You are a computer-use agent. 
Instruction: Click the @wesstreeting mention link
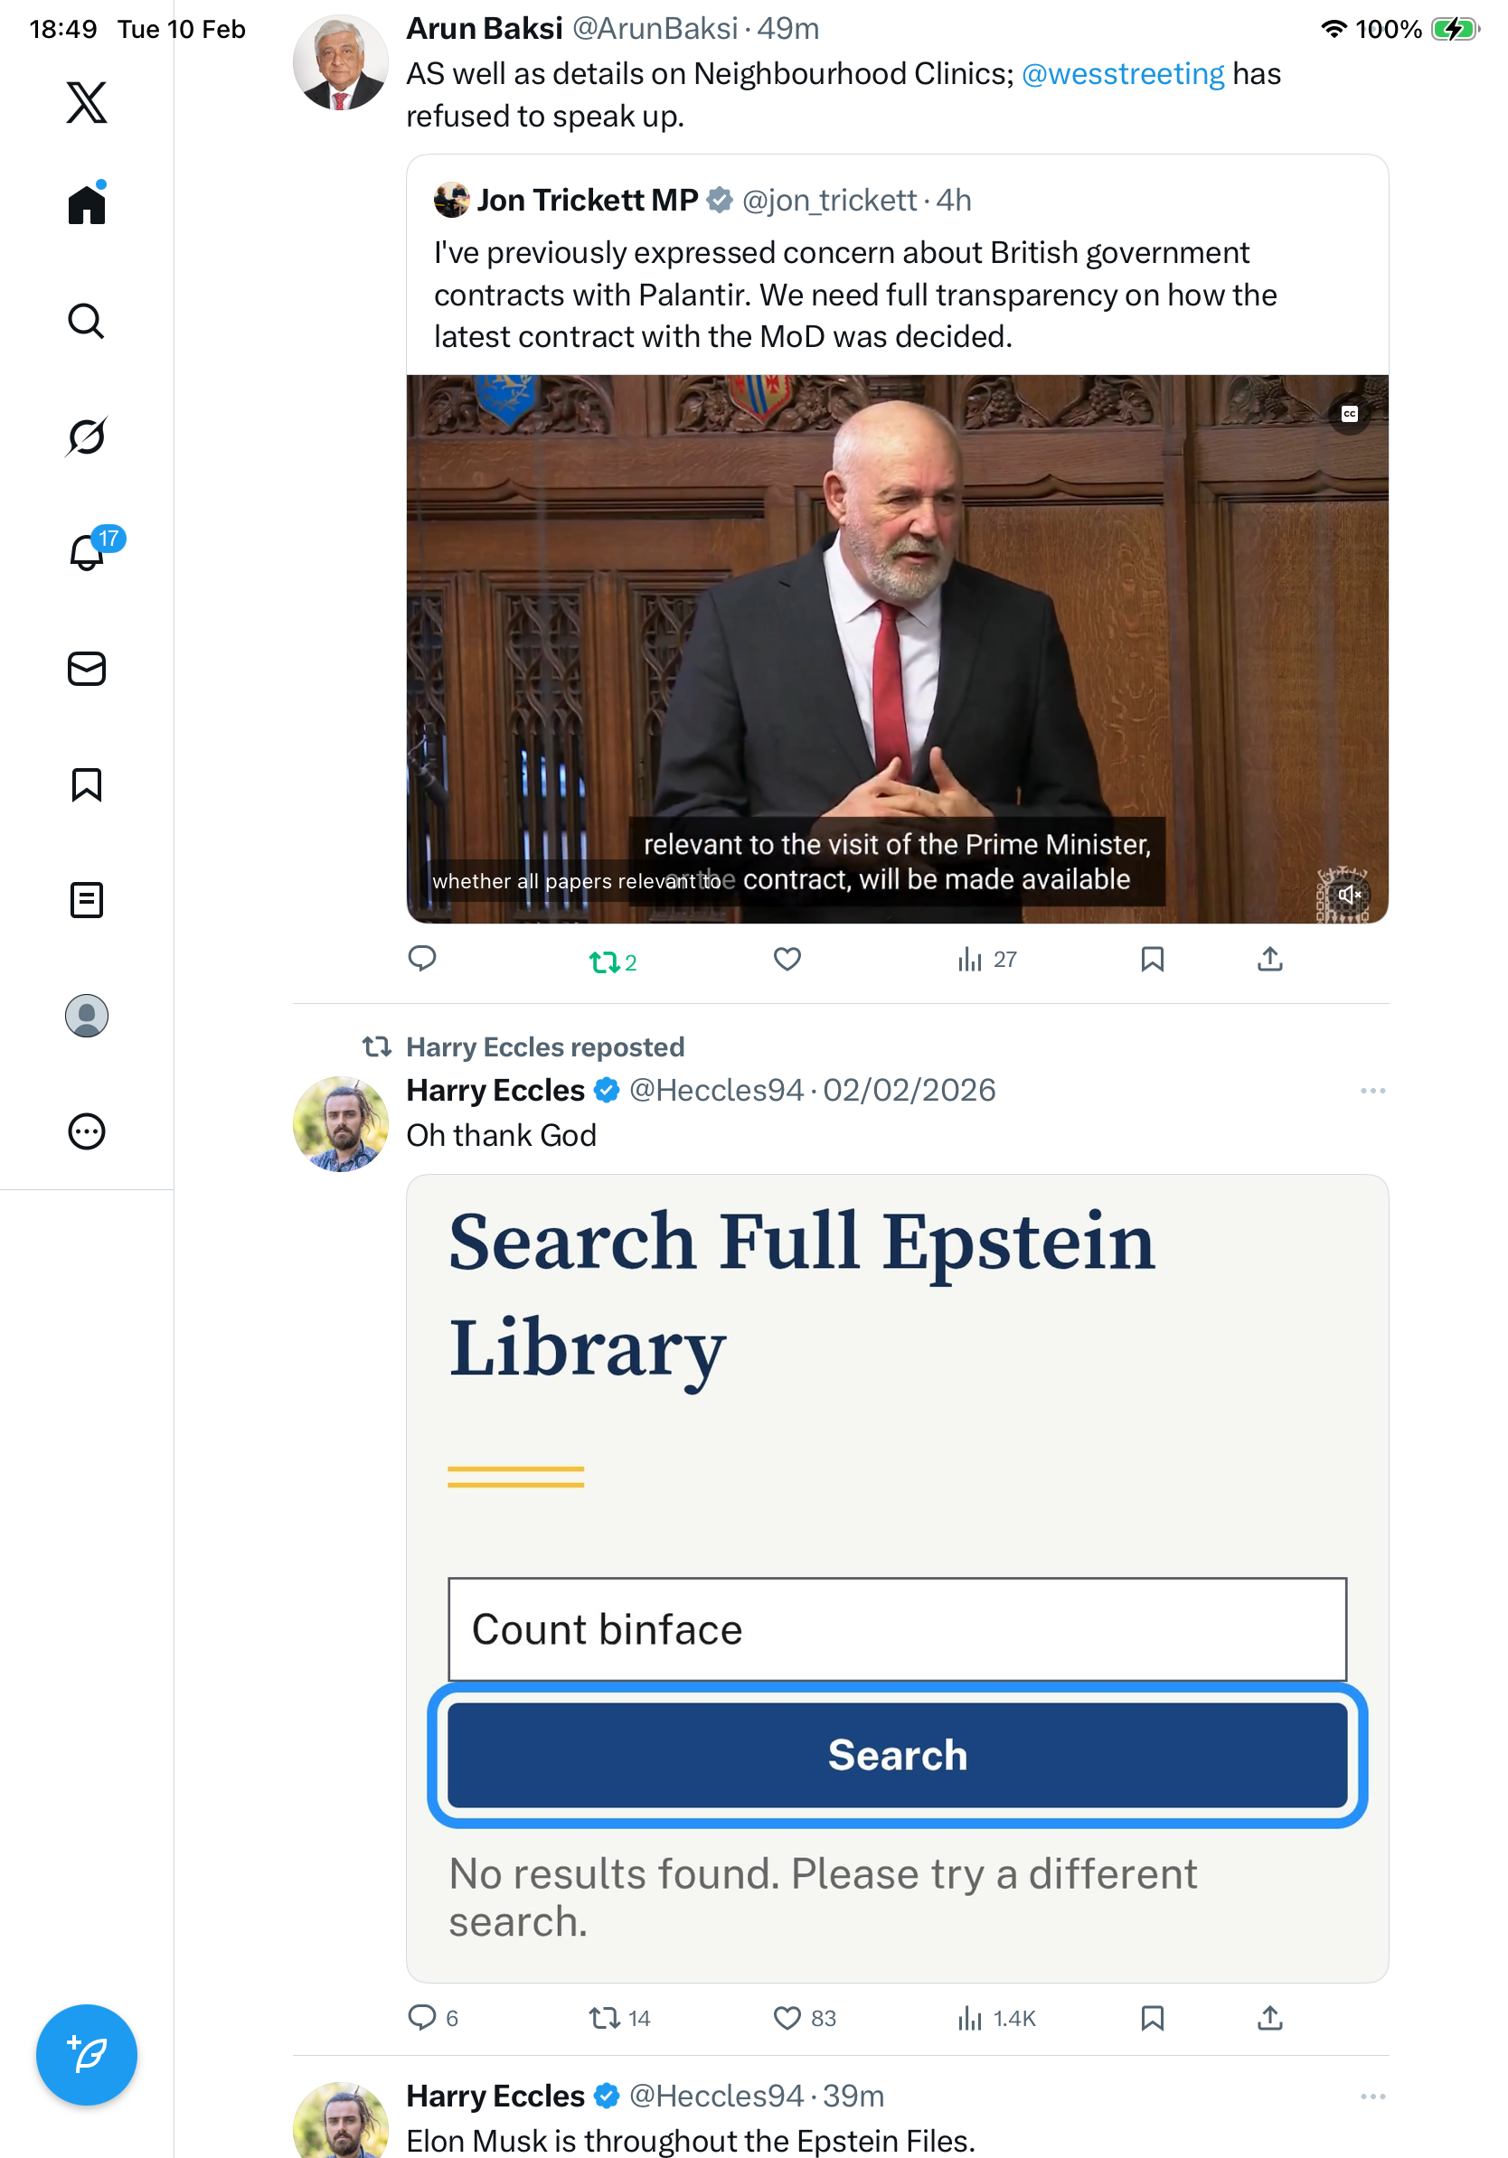1123,73
